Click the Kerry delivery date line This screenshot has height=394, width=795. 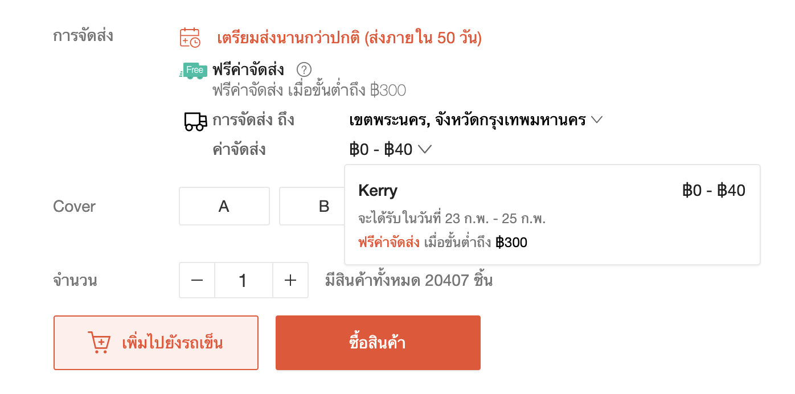click(452, 219)
